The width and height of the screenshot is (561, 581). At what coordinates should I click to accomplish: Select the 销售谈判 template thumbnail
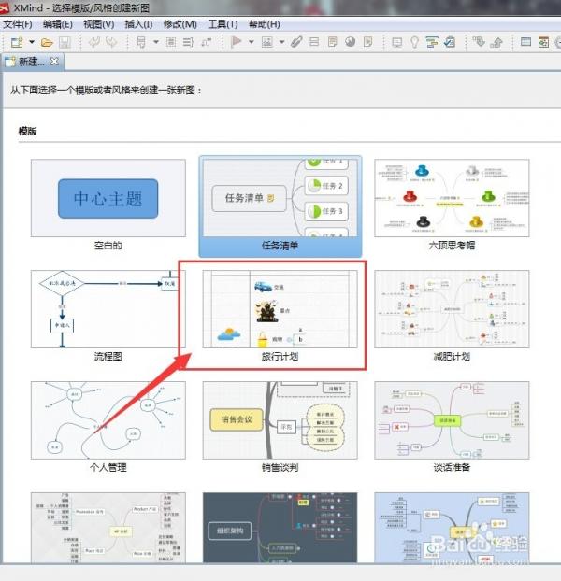280,420
